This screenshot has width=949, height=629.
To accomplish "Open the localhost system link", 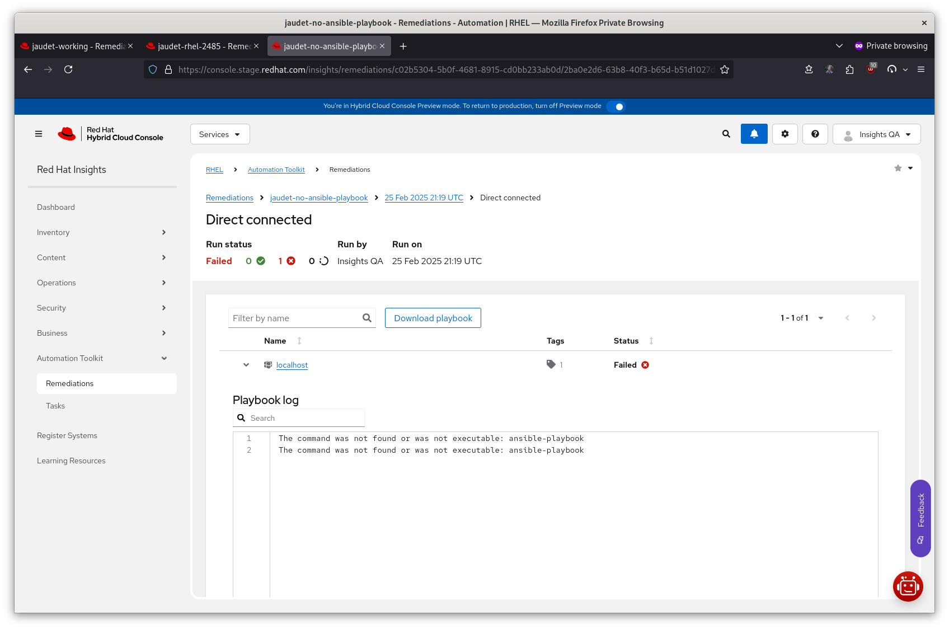I will [x=292, y=365].
